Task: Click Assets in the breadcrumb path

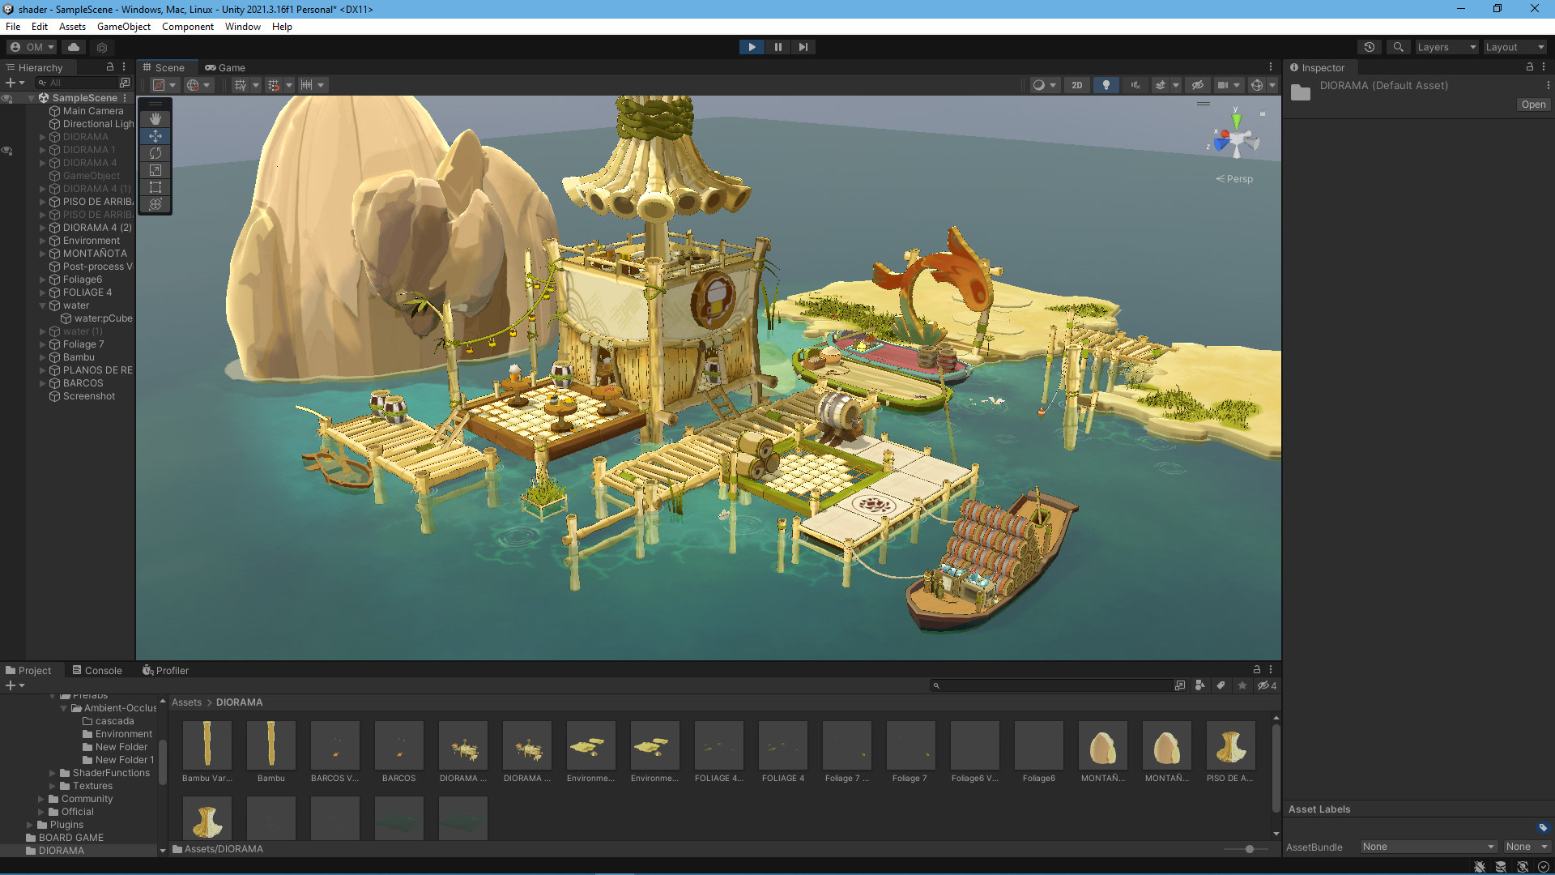Action: 186,702
